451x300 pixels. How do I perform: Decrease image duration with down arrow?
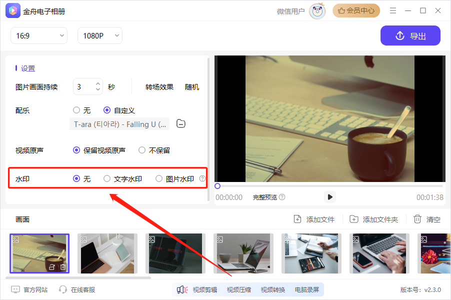click(98, 89)
